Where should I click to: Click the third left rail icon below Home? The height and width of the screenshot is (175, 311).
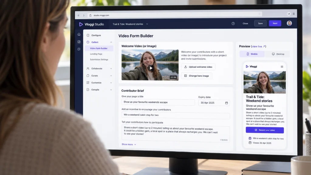tap(79, 49)
